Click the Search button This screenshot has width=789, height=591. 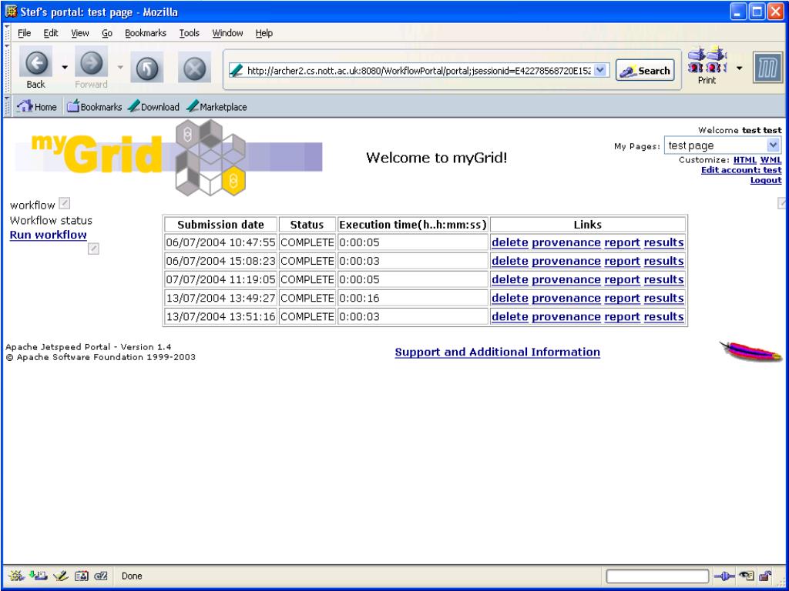coord(645,71)
